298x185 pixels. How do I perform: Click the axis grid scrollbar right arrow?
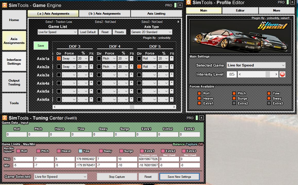pos(174,107)
